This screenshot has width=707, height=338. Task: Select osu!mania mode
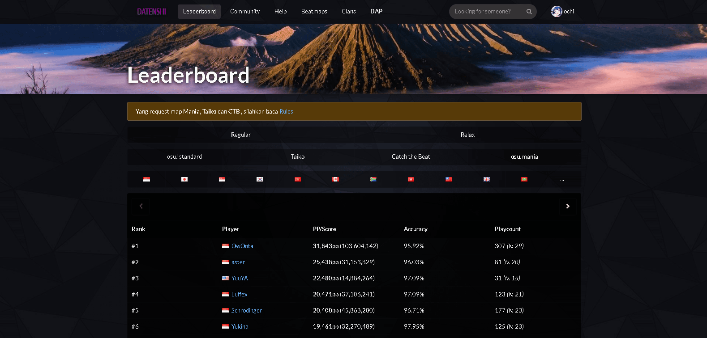pyautogui.click(x=524, y=157)
